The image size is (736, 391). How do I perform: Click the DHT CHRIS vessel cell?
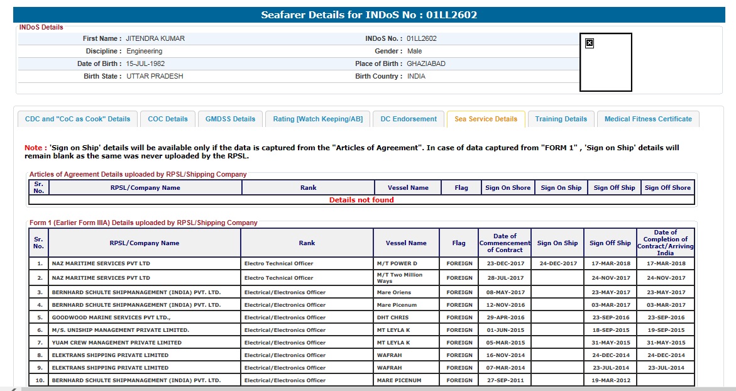[392, 317]
